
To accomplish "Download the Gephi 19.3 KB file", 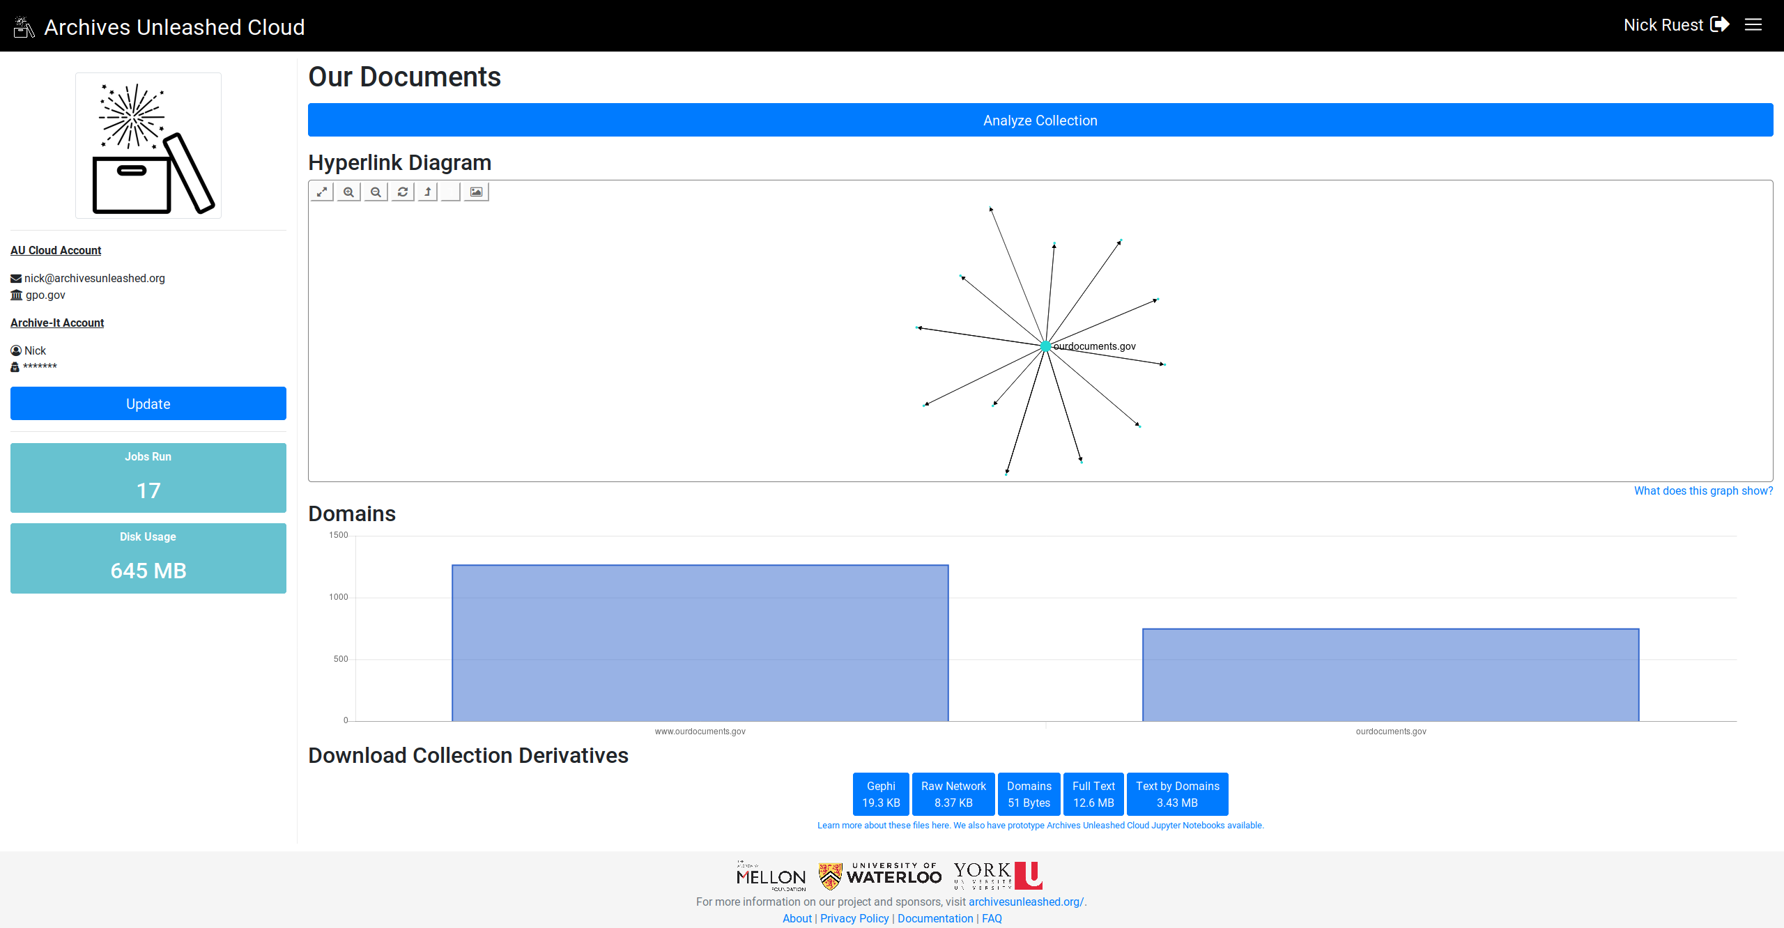I will (881, 794).
